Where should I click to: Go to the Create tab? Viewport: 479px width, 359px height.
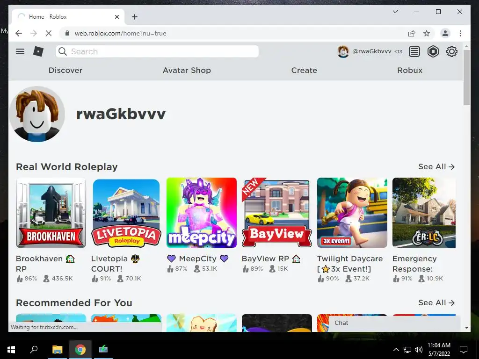pos(304,70)
